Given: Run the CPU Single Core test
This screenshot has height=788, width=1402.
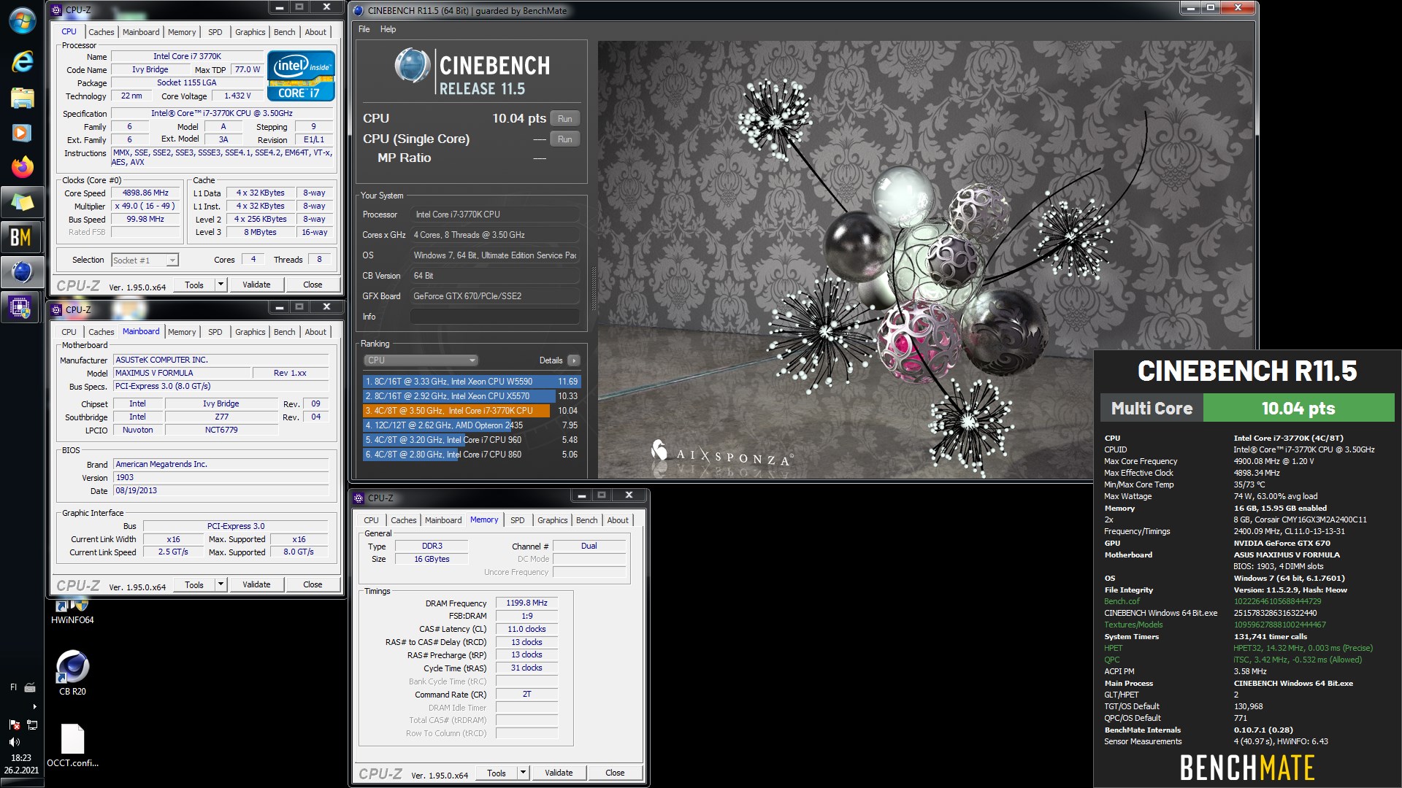Looking at the screenshot, I should (x=564, y=139).
